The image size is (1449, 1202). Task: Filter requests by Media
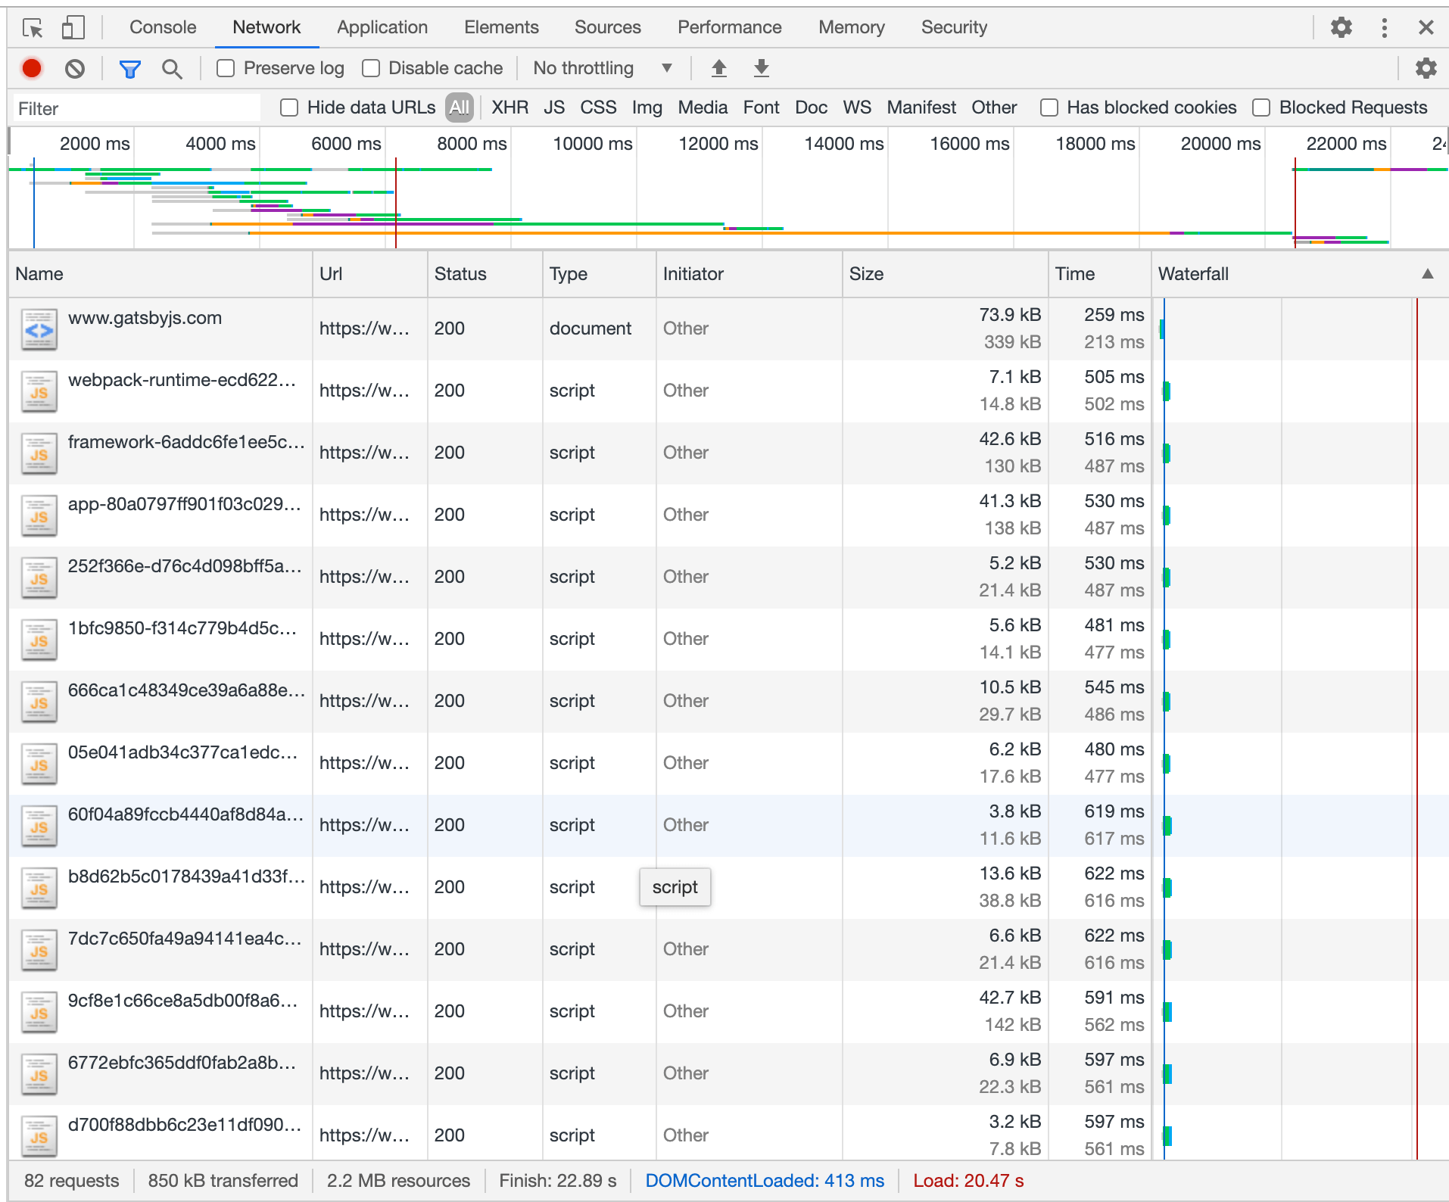point(703,107)
